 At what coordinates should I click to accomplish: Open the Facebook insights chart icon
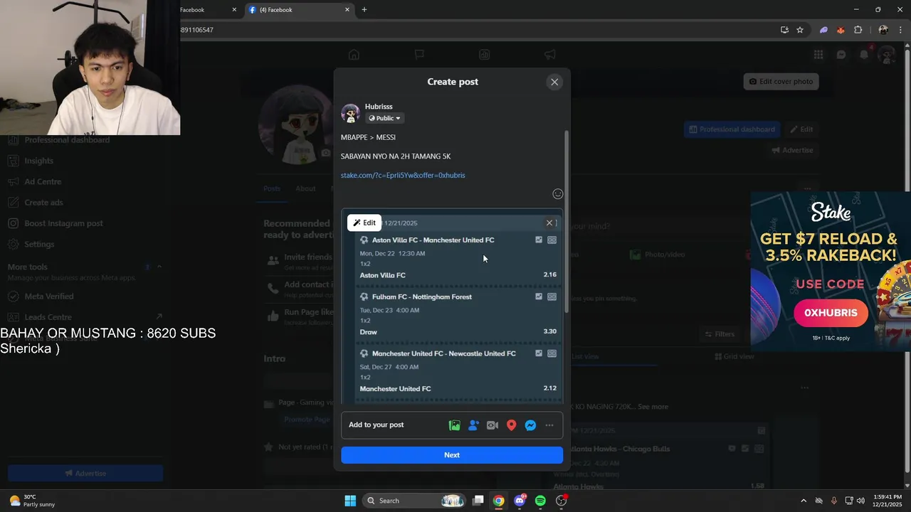484,55
